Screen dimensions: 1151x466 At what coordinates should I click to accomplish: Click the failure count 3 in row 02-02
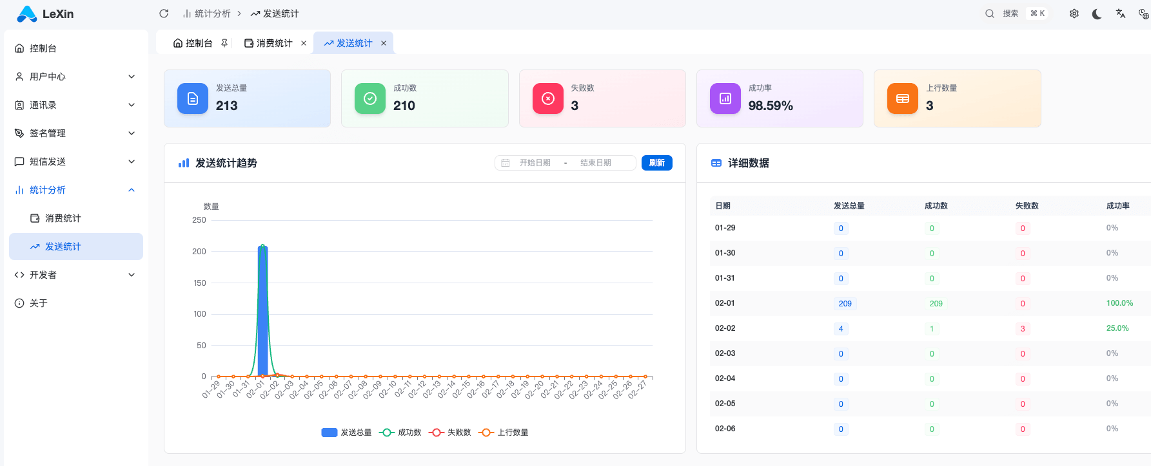point(1023,329)
